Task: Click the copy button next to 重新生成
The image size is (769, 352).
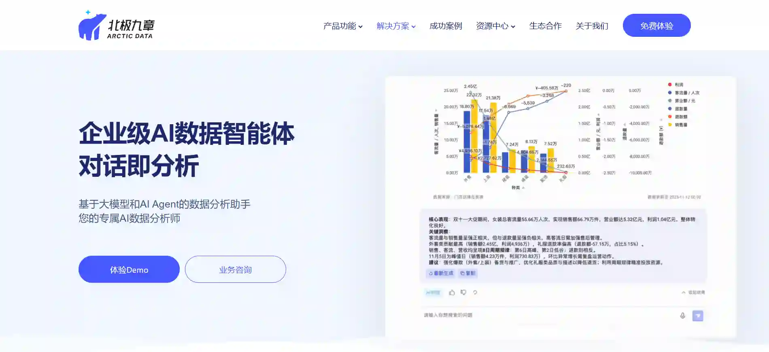Action: pos(468,274)
